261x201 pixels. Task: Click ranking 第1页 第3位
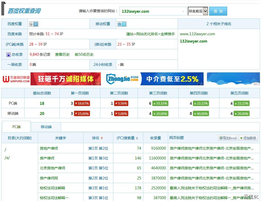(98, 158)
